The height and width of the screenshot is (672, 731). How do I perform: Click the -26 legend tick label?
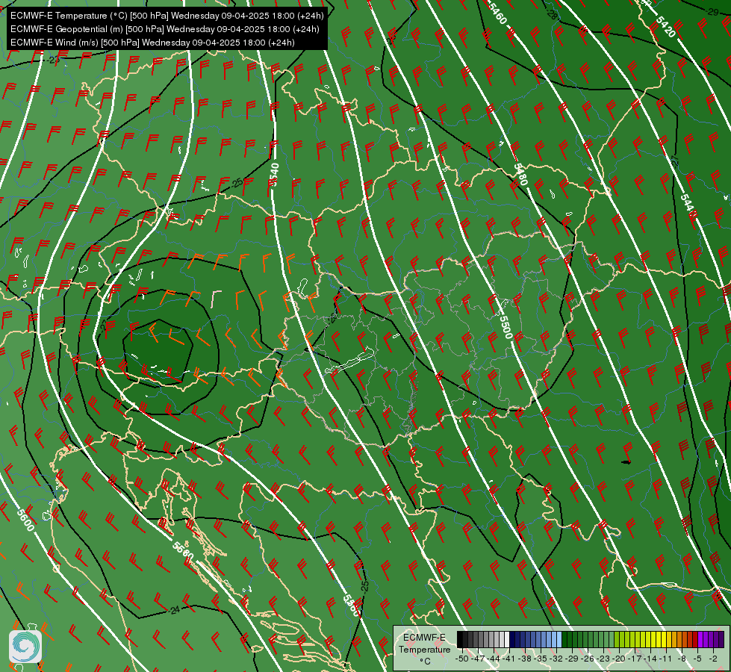pyautogui.click(x=588, y=659)
